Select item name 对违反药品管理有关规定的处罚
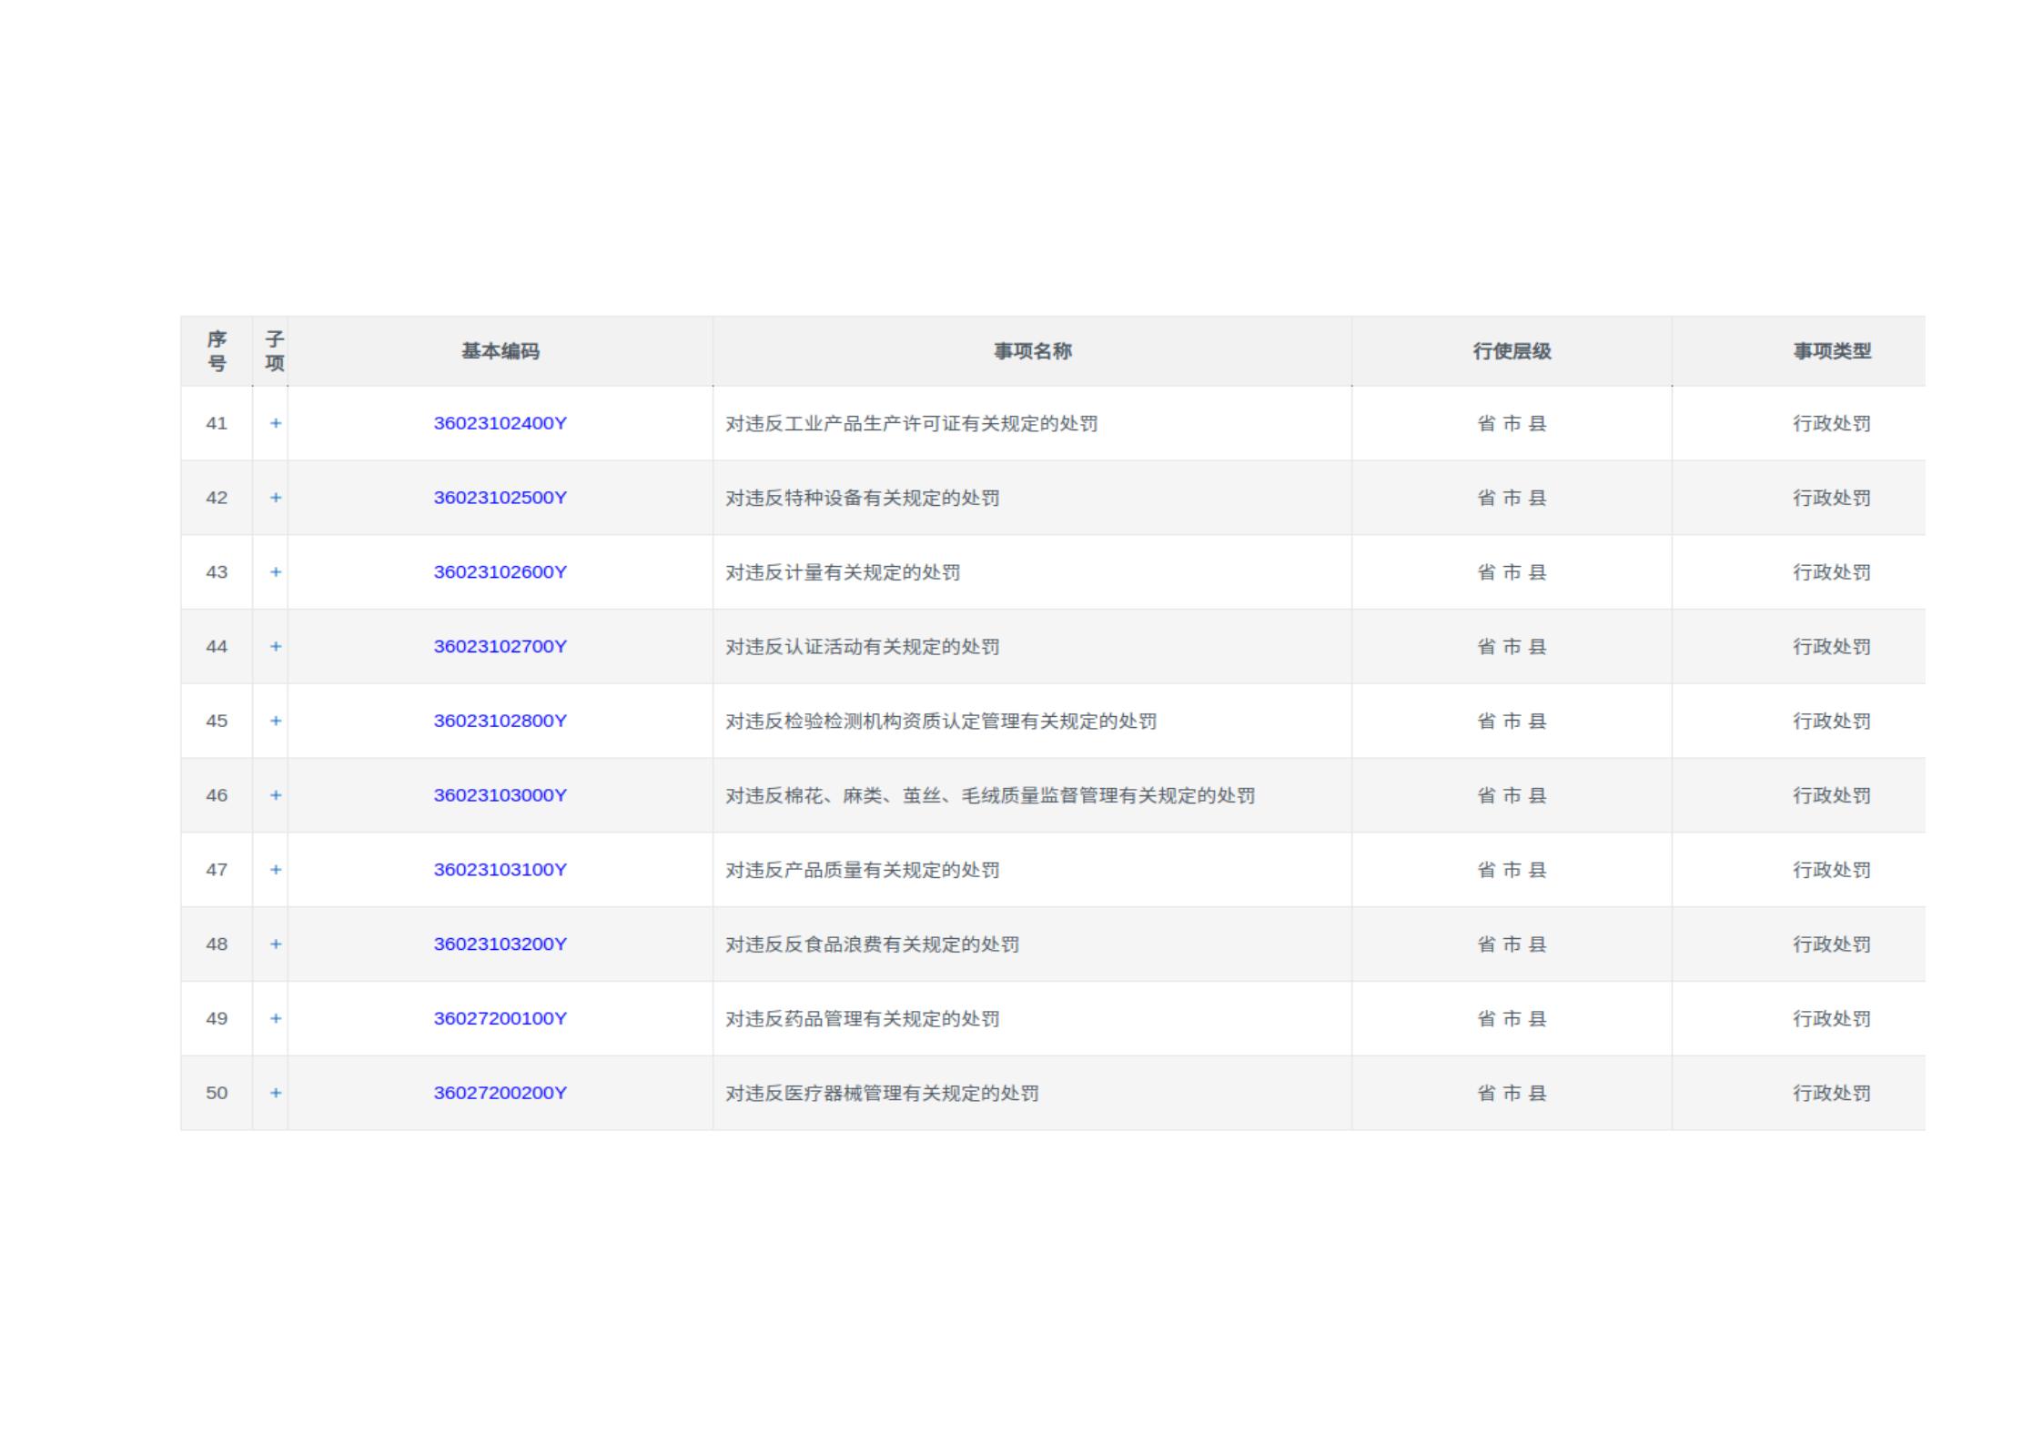 (x=862, y=1019)
